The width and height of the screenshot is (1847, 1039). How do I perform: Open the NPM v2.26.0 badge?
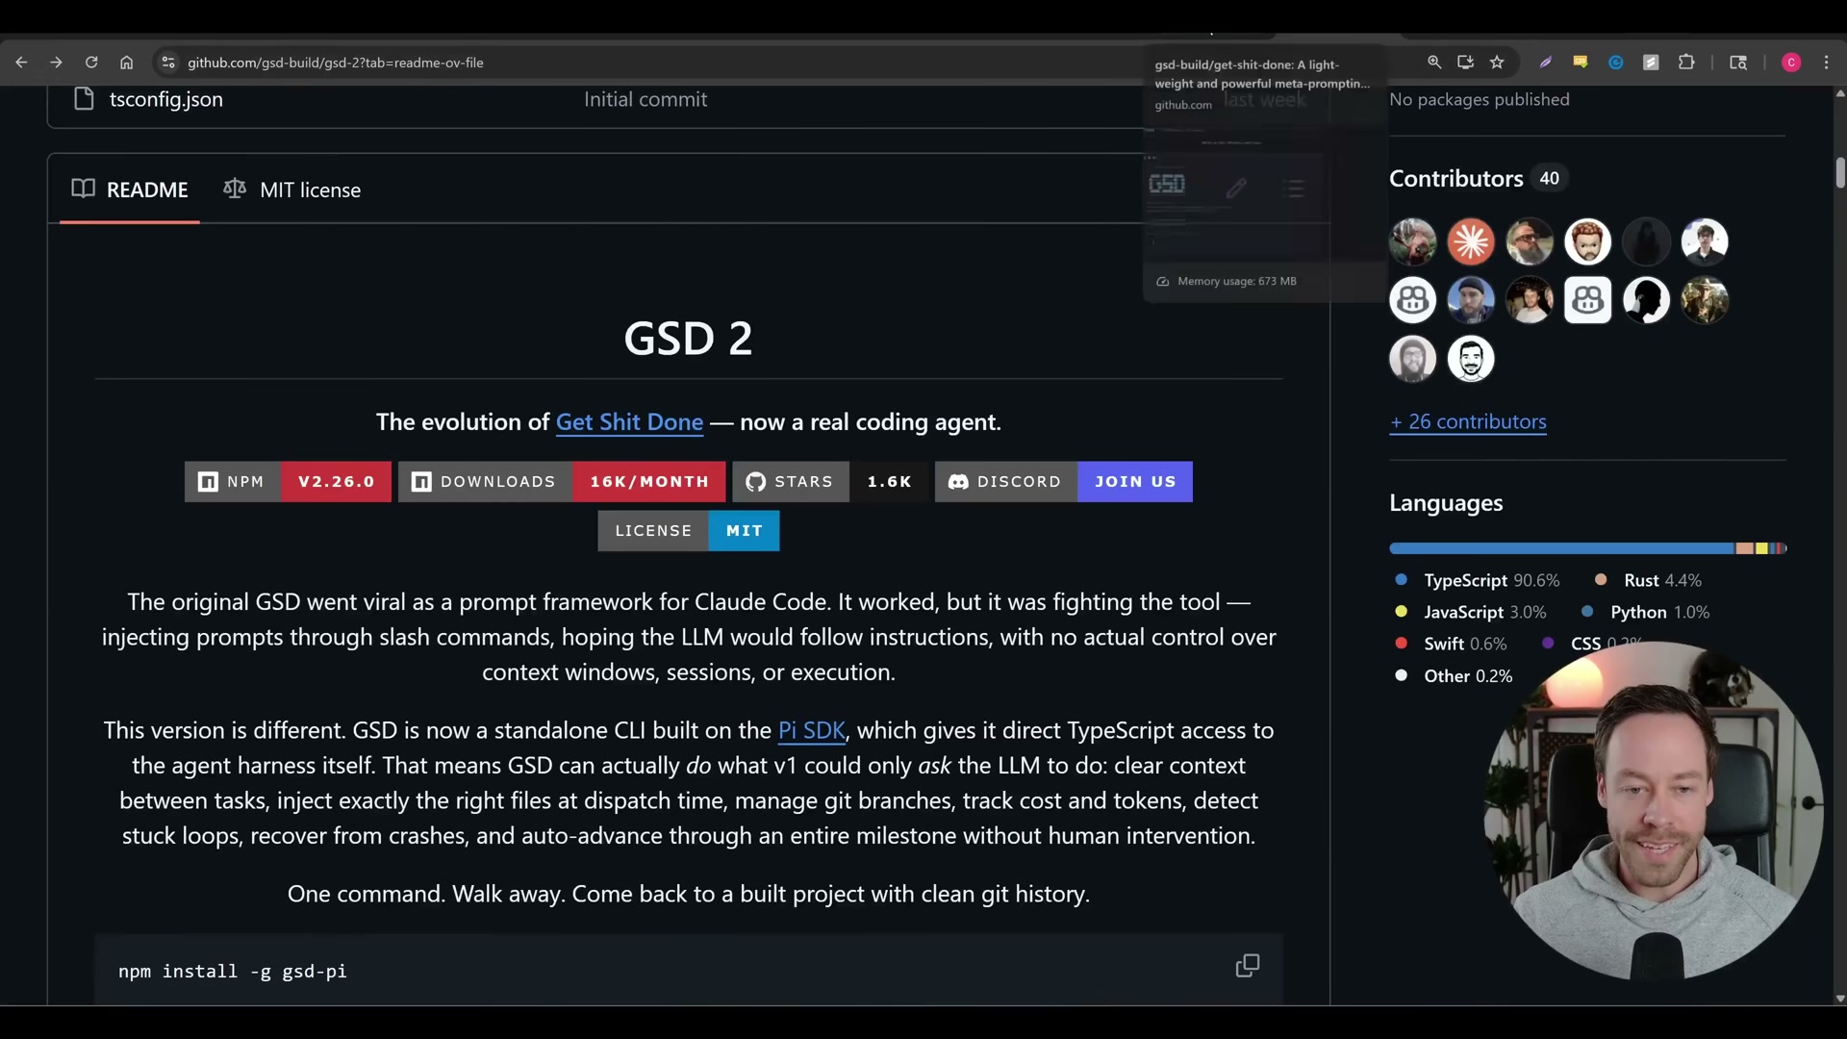coord(288,482)
